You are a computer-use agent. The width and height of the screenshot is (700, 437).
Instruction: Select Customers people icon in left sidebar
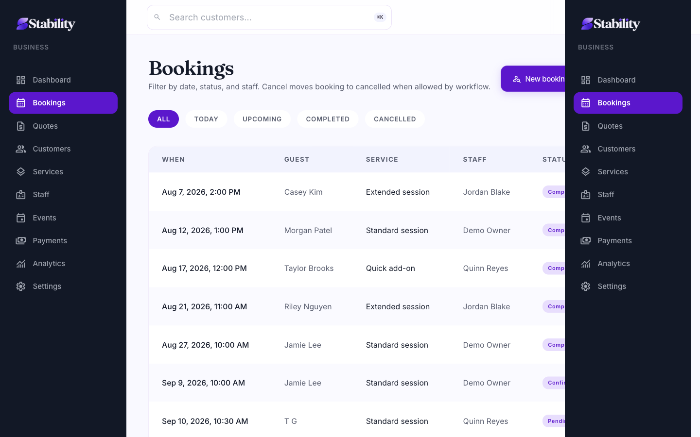[x=21, y=149]
